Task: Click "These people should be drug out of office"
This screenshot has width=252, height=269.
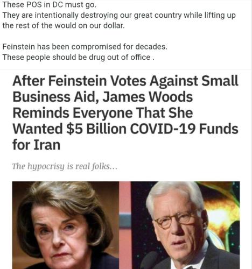Action: [78, 57]
